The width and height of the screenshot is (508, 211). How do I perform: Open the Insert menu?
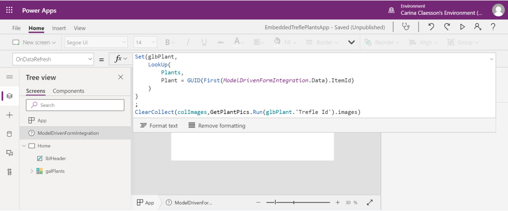click(60, 28)
